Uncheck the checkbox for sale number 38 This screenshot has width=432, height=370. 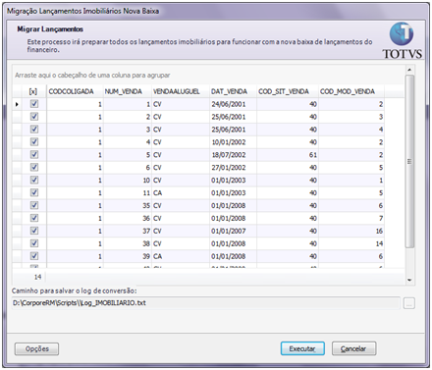(x=34, y=243)
